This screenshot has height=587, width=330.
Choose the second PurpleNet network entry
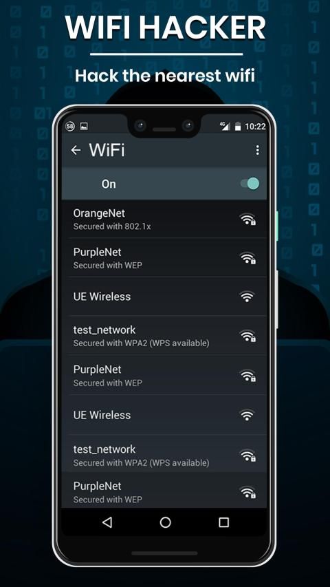tap(164, 376)
